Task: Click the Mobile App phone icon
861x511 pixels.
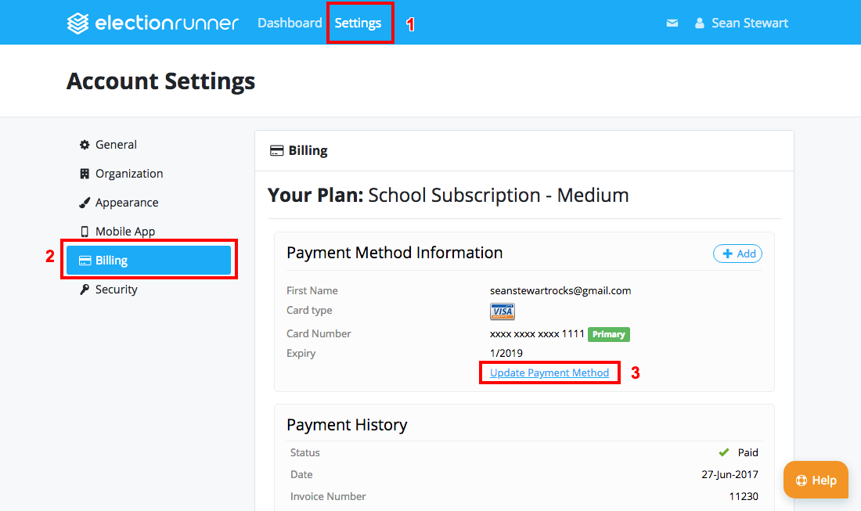Action: (x=84, y=231)
